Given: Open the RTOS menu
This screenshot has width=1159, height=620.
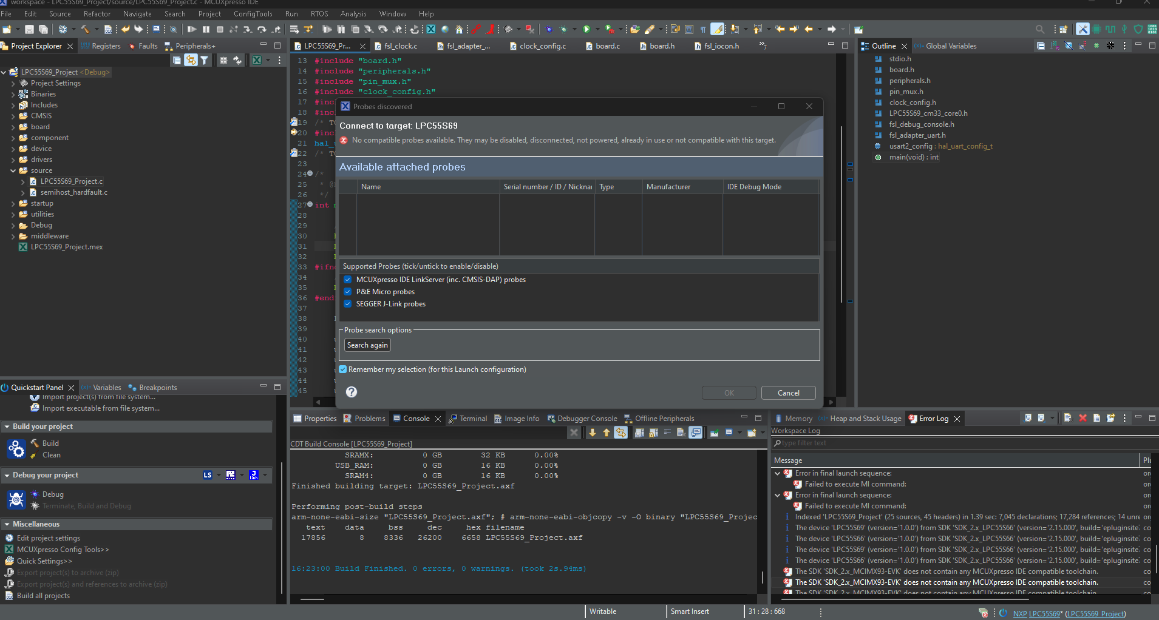Looking at the screenshot, I should [319, 13].
